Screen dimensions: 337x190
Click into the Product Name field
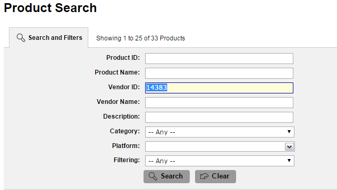(219, 73)
